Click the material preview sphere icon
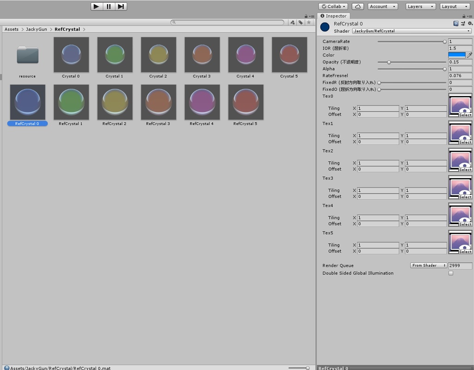Image resolution: width=474 pixels, height=370 pixels. point(324,27)
